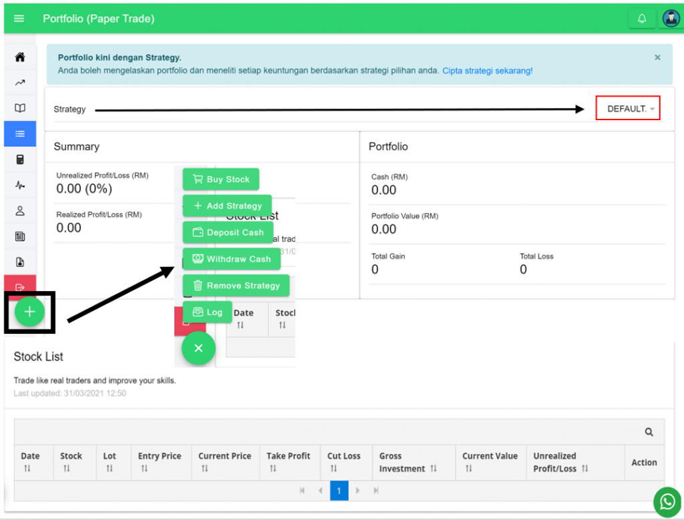The width and height of the screenshot is (684, 520).
Task: Select Buy Stock from floating menu
Action: click(220, 180)
